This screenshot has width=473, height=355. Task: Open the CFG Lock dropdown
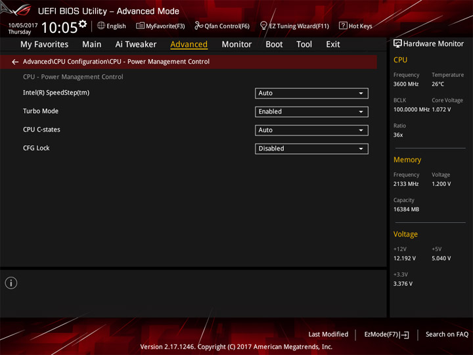coord(311,149)
